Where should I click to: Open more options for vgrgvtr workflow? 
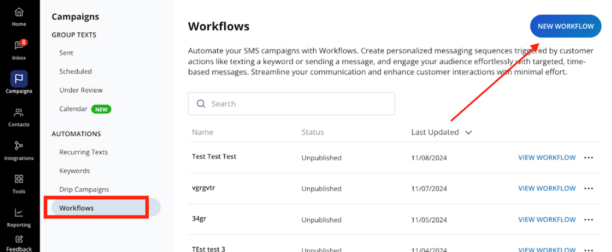coord(589,189)
